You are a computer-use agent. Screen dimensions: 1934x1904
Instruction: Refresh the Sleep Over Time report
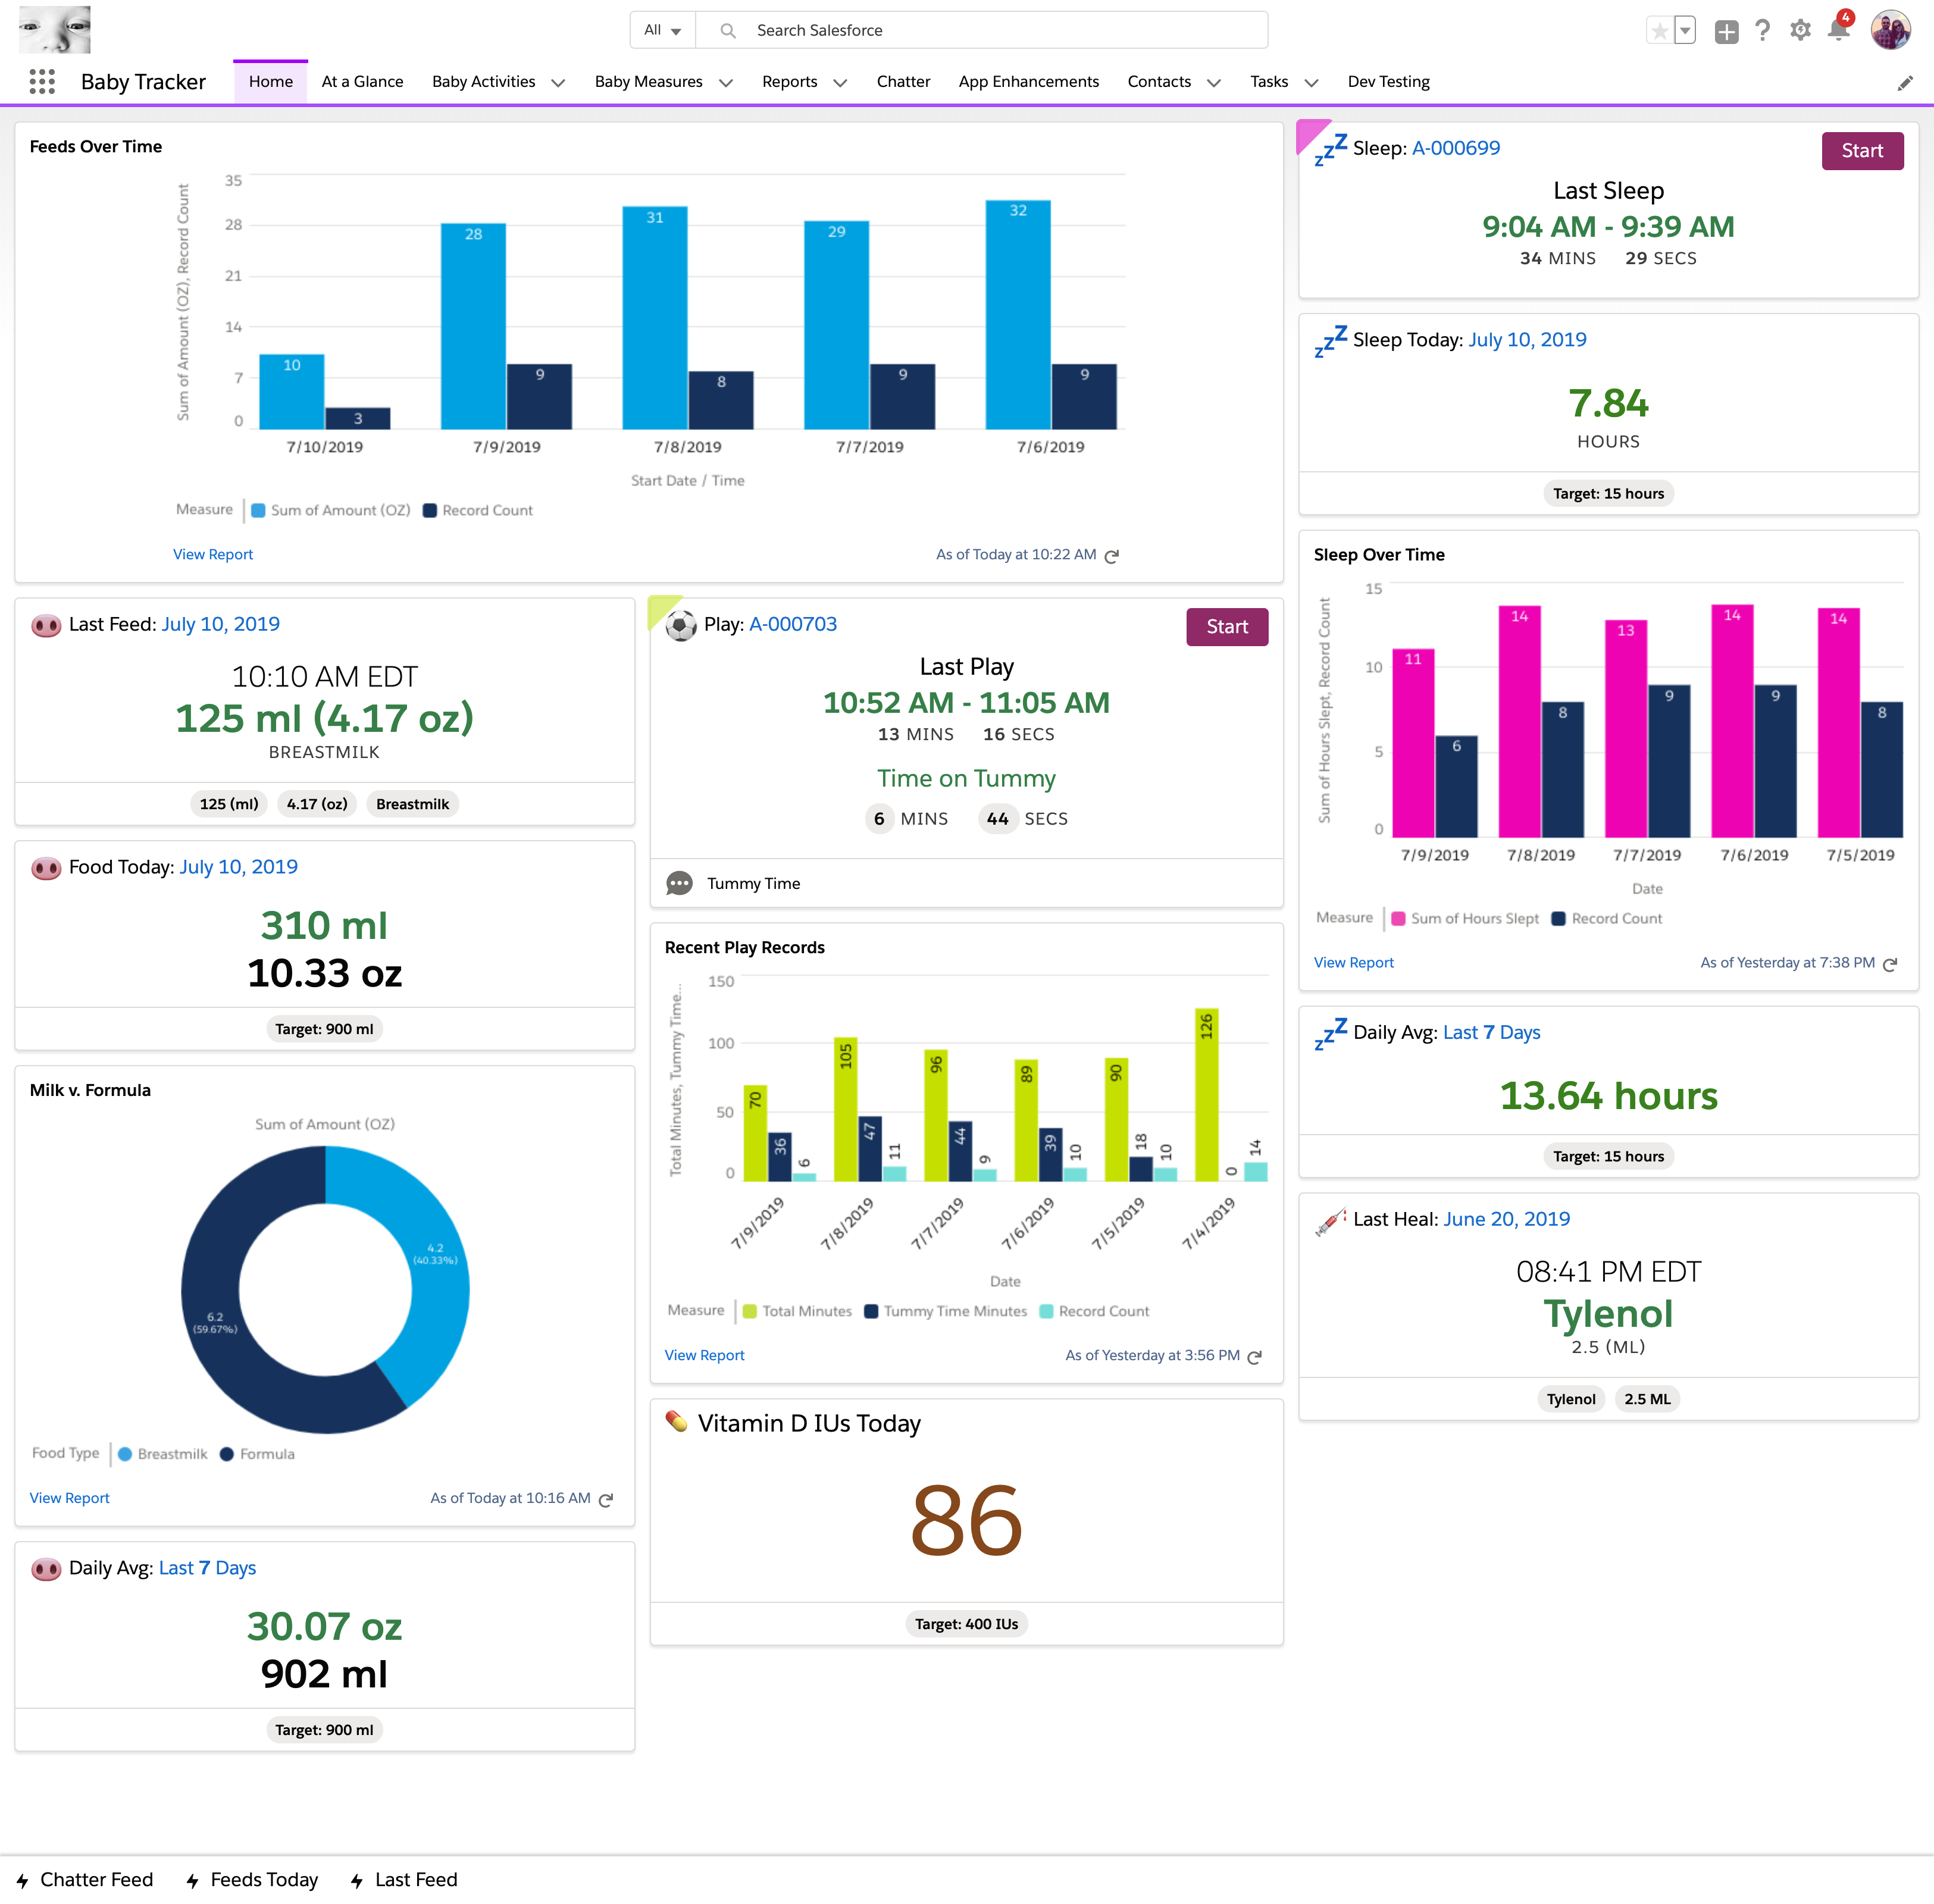click(1890, 964)
